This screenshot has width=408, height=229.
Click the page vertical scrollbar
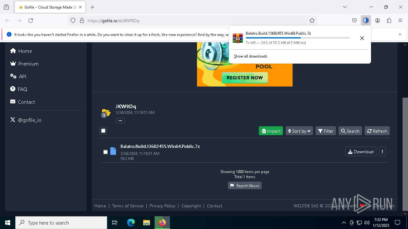click(405, 154)
